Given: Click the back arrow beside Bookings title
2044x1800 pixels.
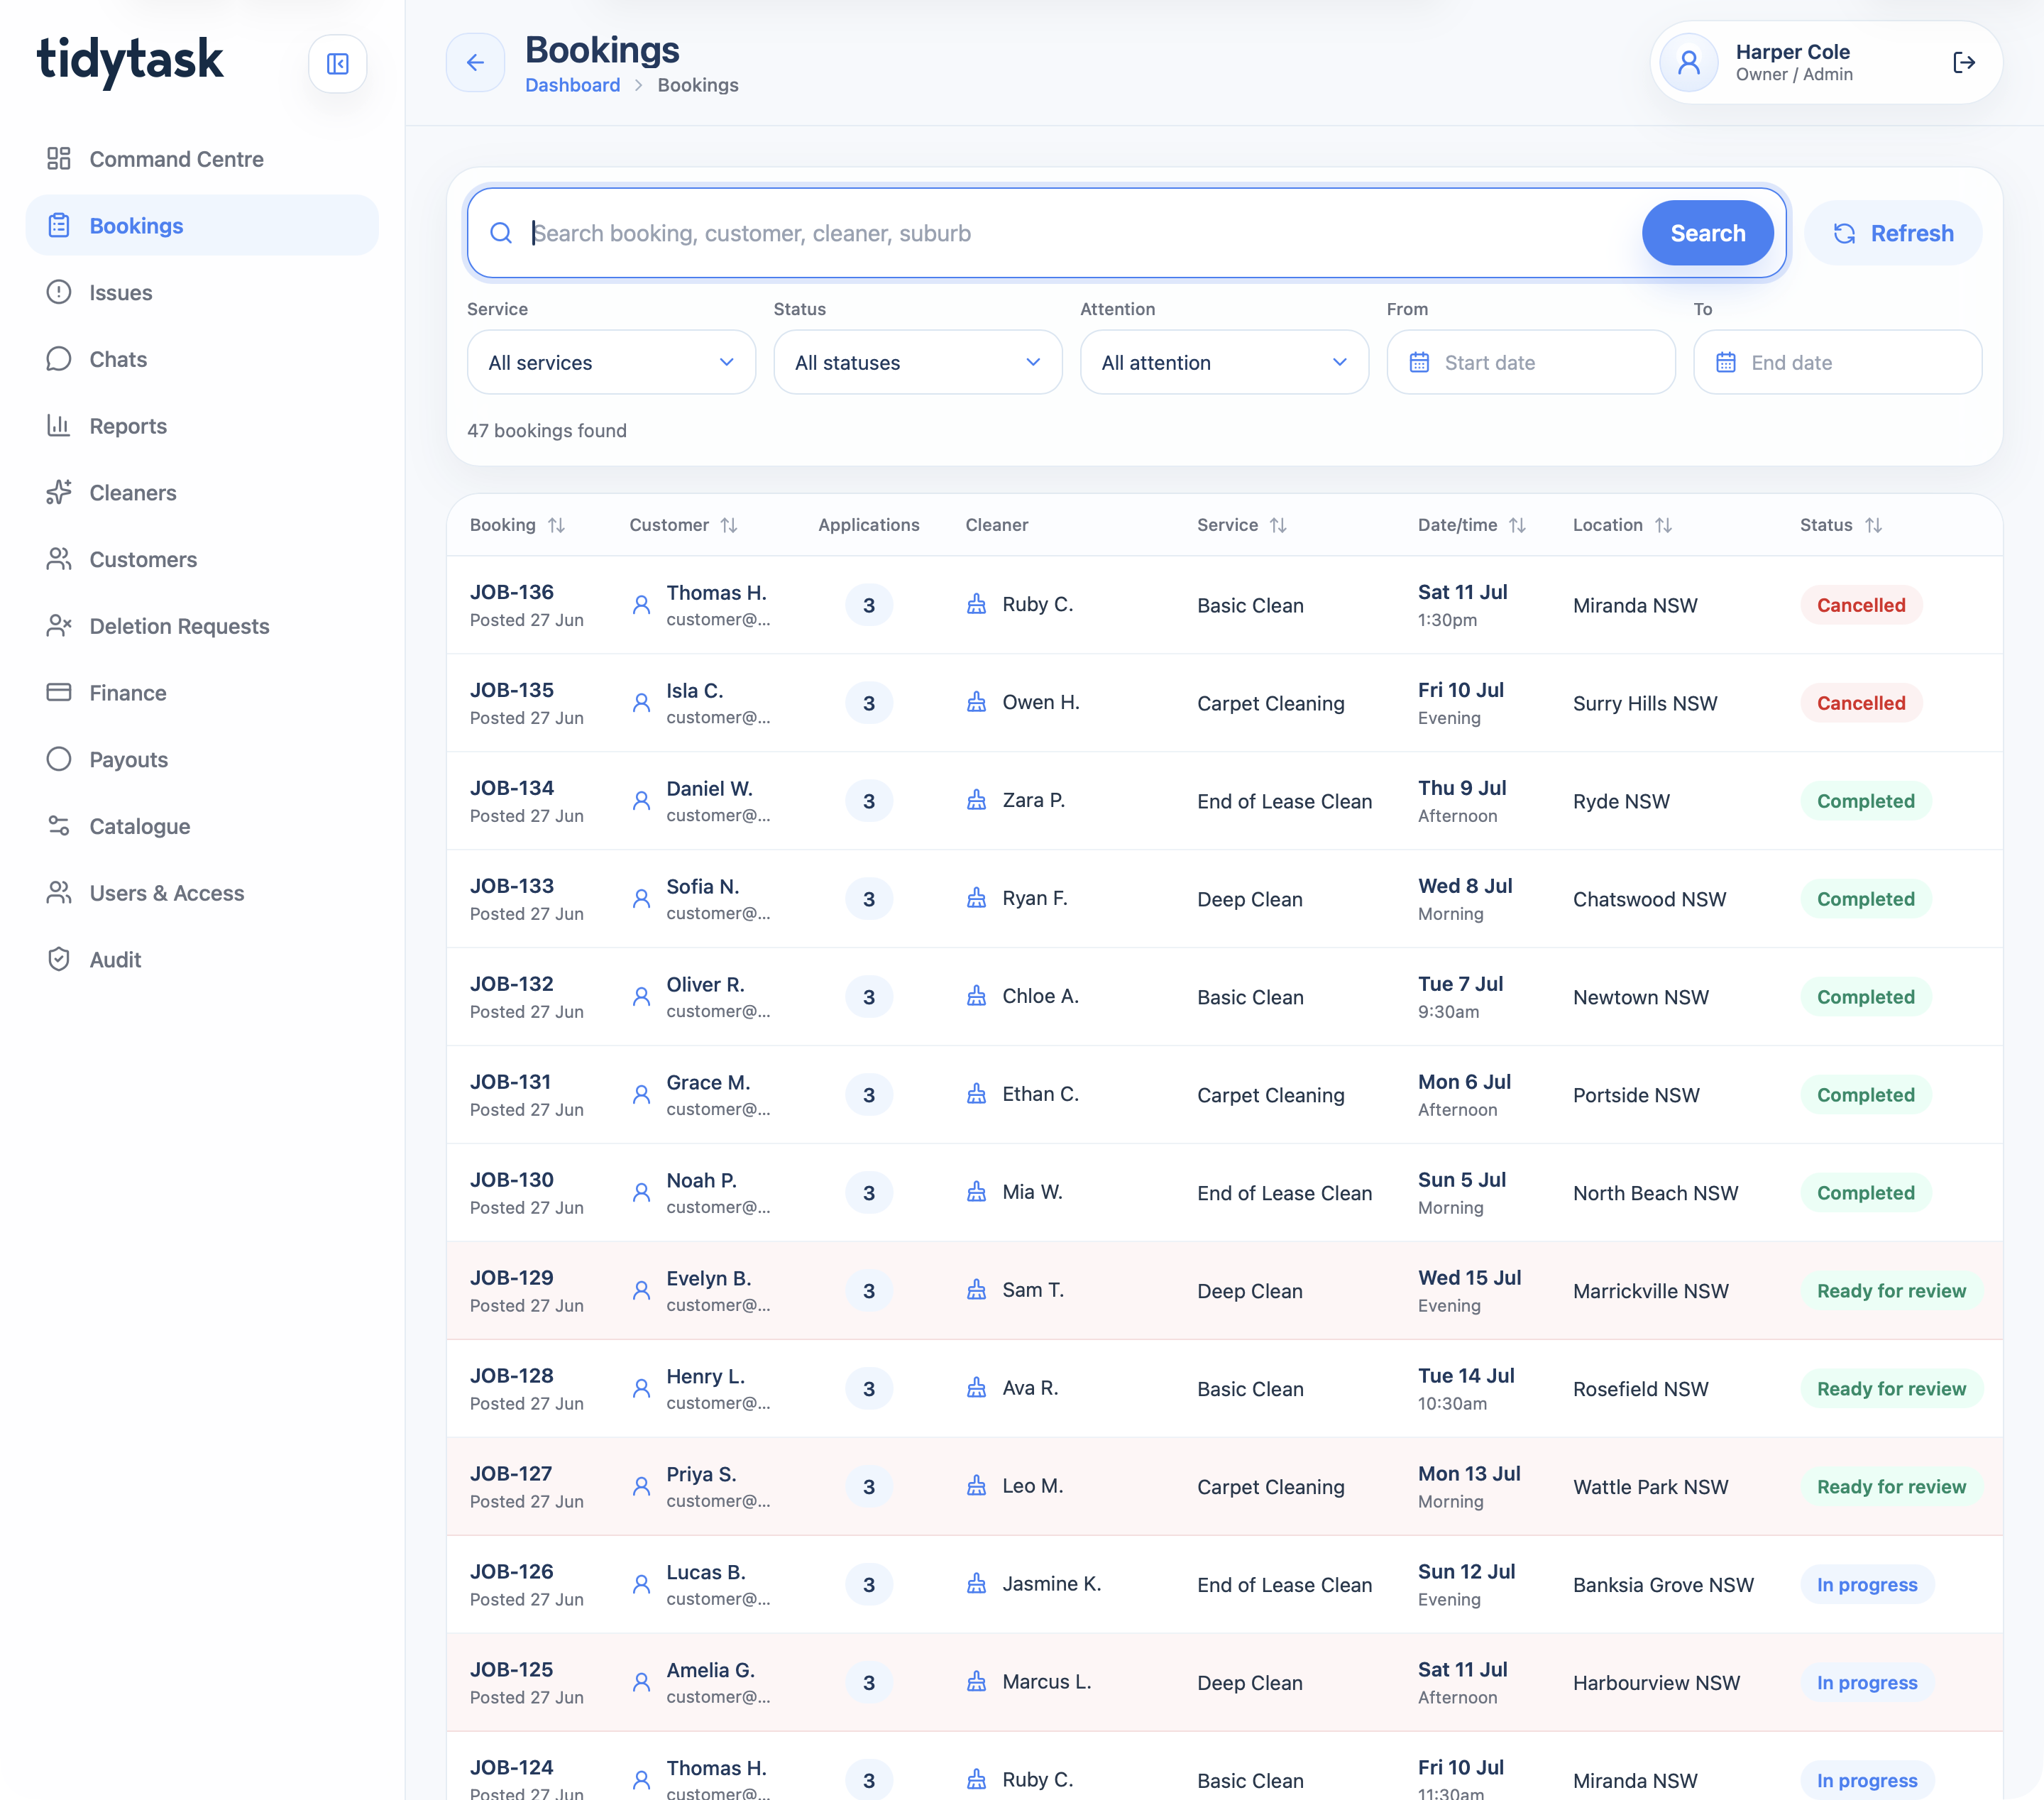Looking at the screenshot, I should [475, 63].
